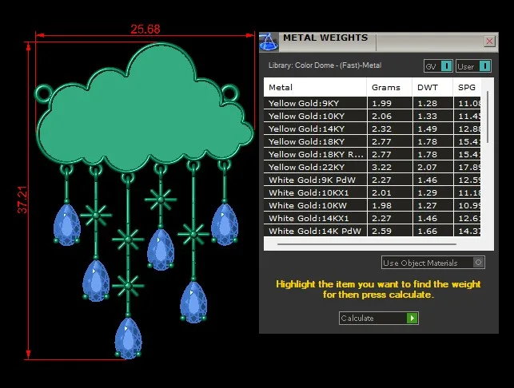Select the Yellow Gold:18KY R... row
The width and height of the screenshot is (514, 388).
372,154
